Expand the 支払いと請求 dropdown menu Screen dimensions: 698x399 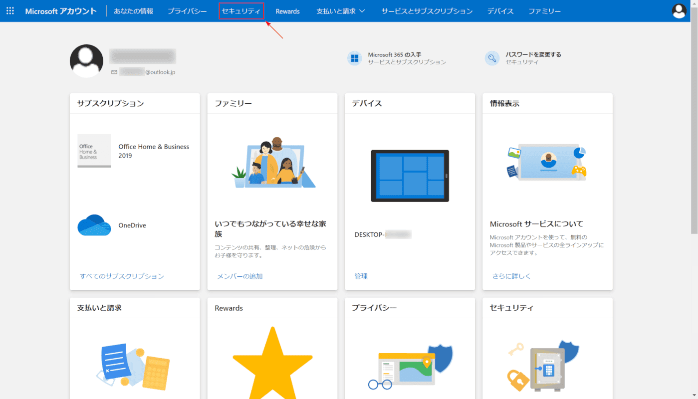coord(341,11)
